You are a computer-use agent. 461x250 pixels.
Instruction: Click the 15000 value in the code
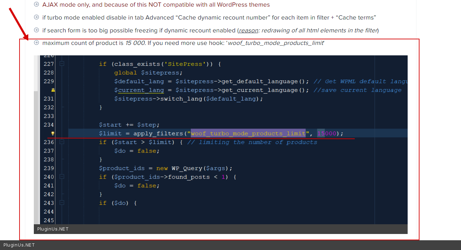pyautogui.click(x=327, y=133)
